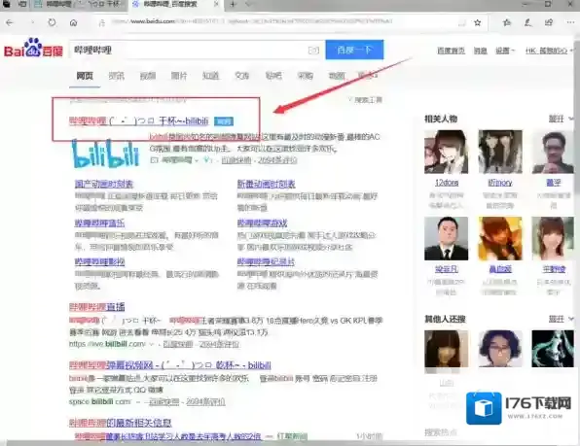This screenshot has height=446, width=580.
Task: Click the site info lock icon in address bar
Action: (102, 22)
